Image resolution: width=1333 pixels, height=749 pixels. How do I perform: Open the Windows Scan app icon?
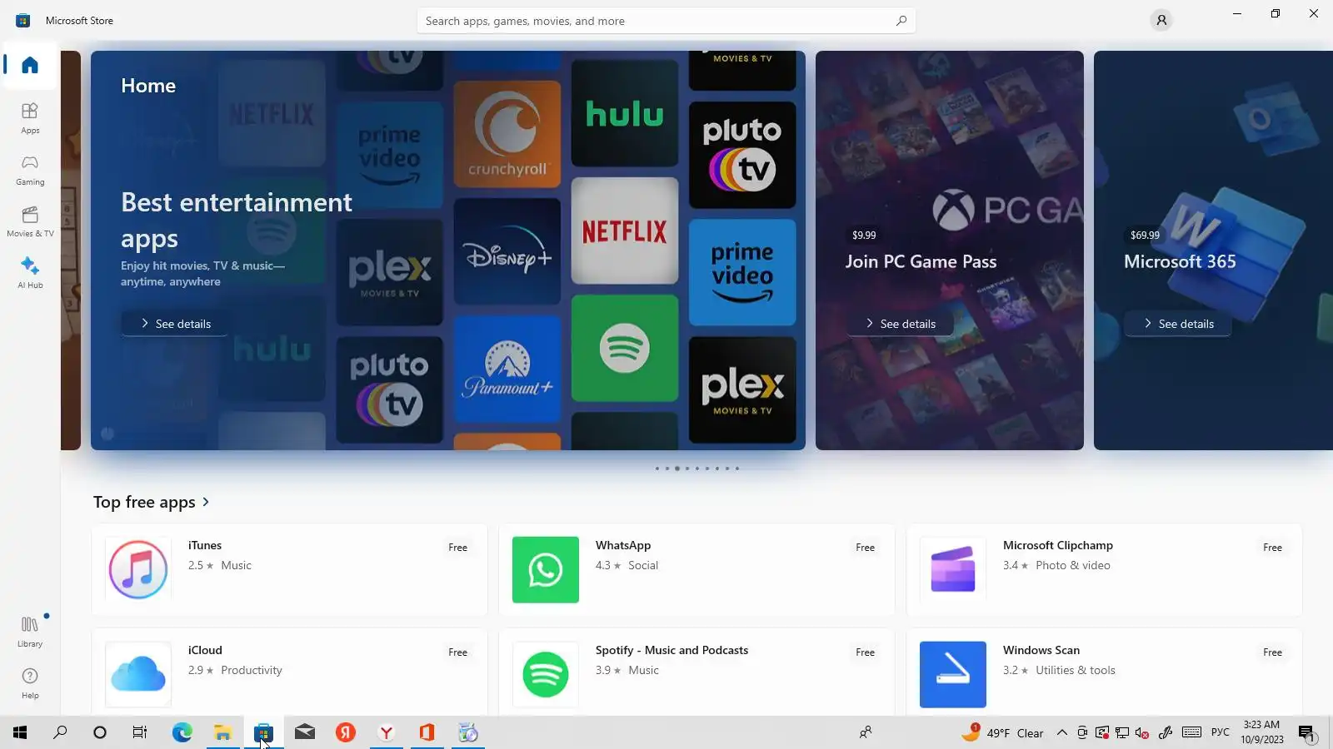pyautogui.click(x=953, y=674)
